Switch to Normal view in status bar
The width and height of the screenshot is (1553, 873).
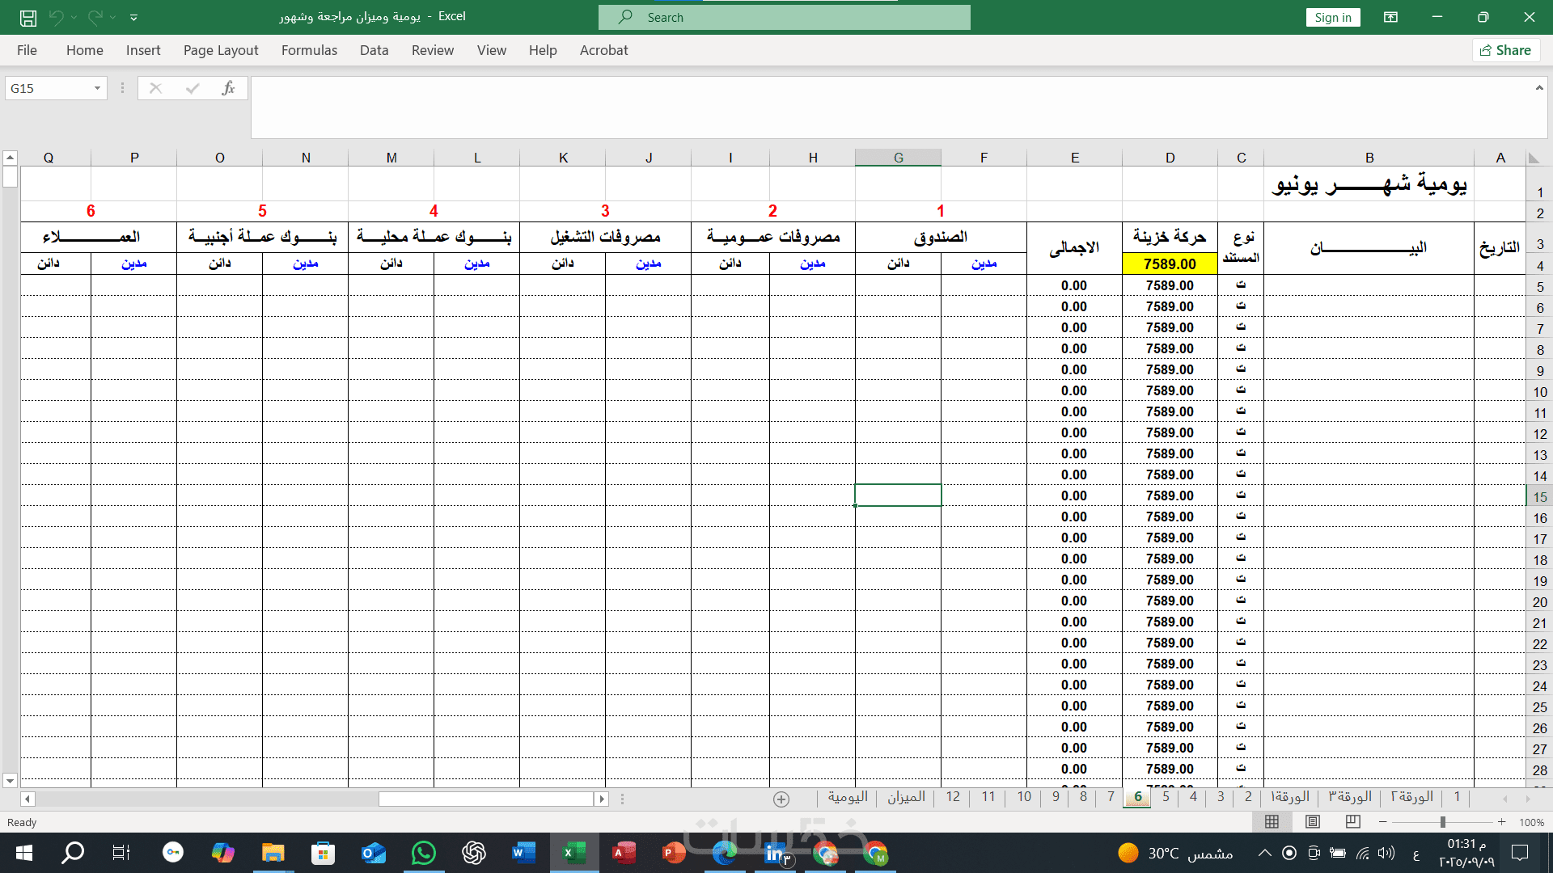click(x=1272, y=822)
